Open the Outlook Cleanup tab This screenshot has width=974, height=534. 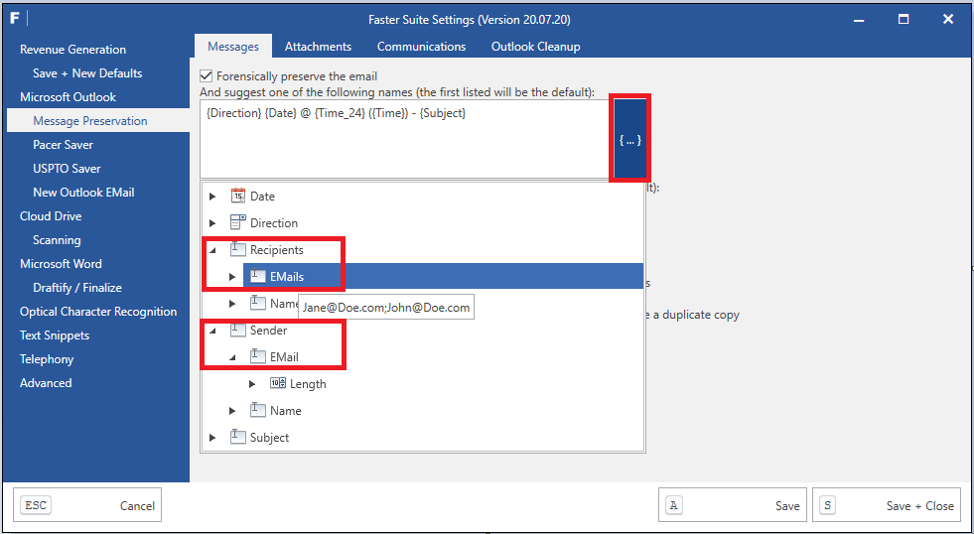click(535, 47)
